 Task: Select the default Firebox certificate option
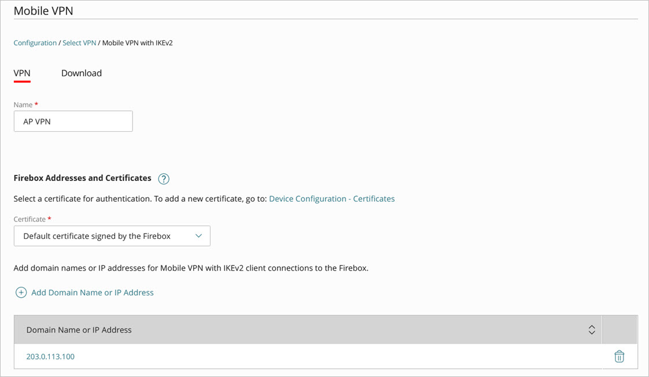pyautogui.click(x=96, y=236)
